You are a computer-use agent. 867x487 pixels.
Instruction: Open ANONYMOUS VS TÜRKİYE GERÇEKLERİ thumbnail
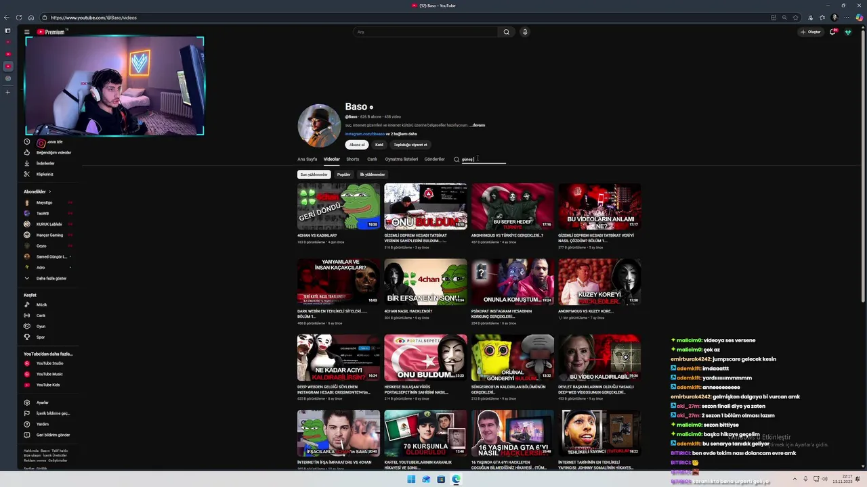coord(513,206)
